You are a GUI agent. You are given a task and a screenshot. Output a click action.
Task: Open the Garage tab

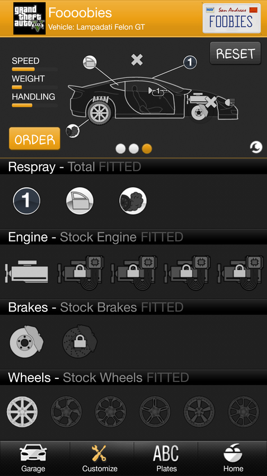click(x=33, y=458)
